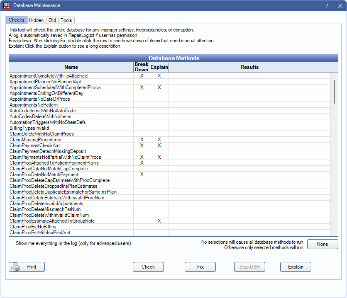
Task: Switch to the Hidden tab
Action: click(37, 20)
